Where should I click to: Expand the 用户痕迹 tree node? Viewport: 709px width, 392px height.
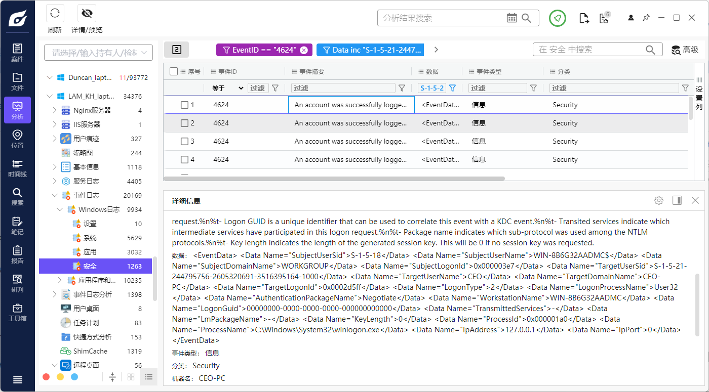55,139
